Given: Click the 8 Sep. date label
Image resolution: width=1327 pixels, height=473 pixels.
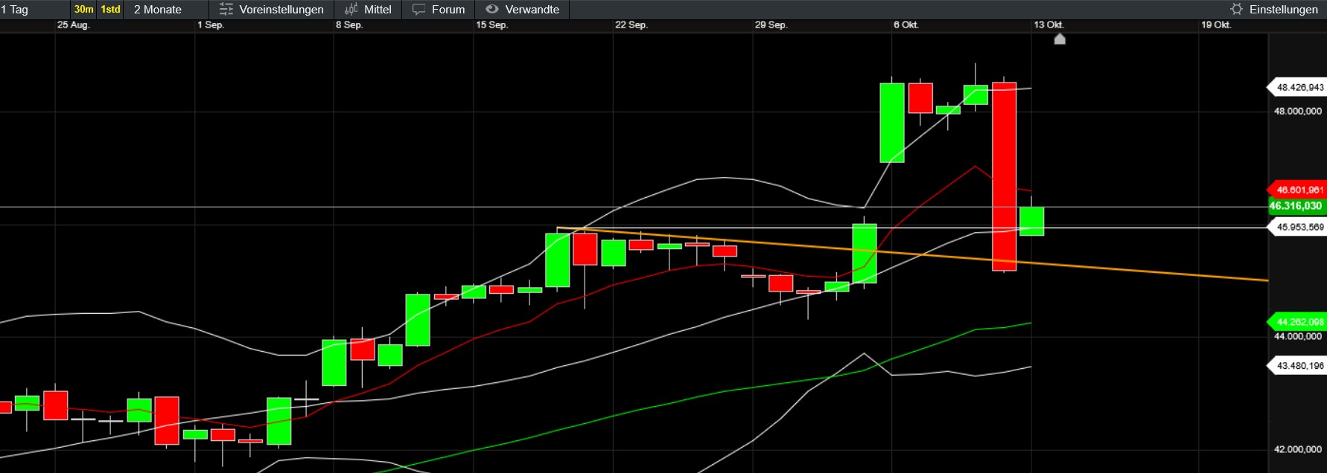Looking at the screenshot, I should point(349,25).
